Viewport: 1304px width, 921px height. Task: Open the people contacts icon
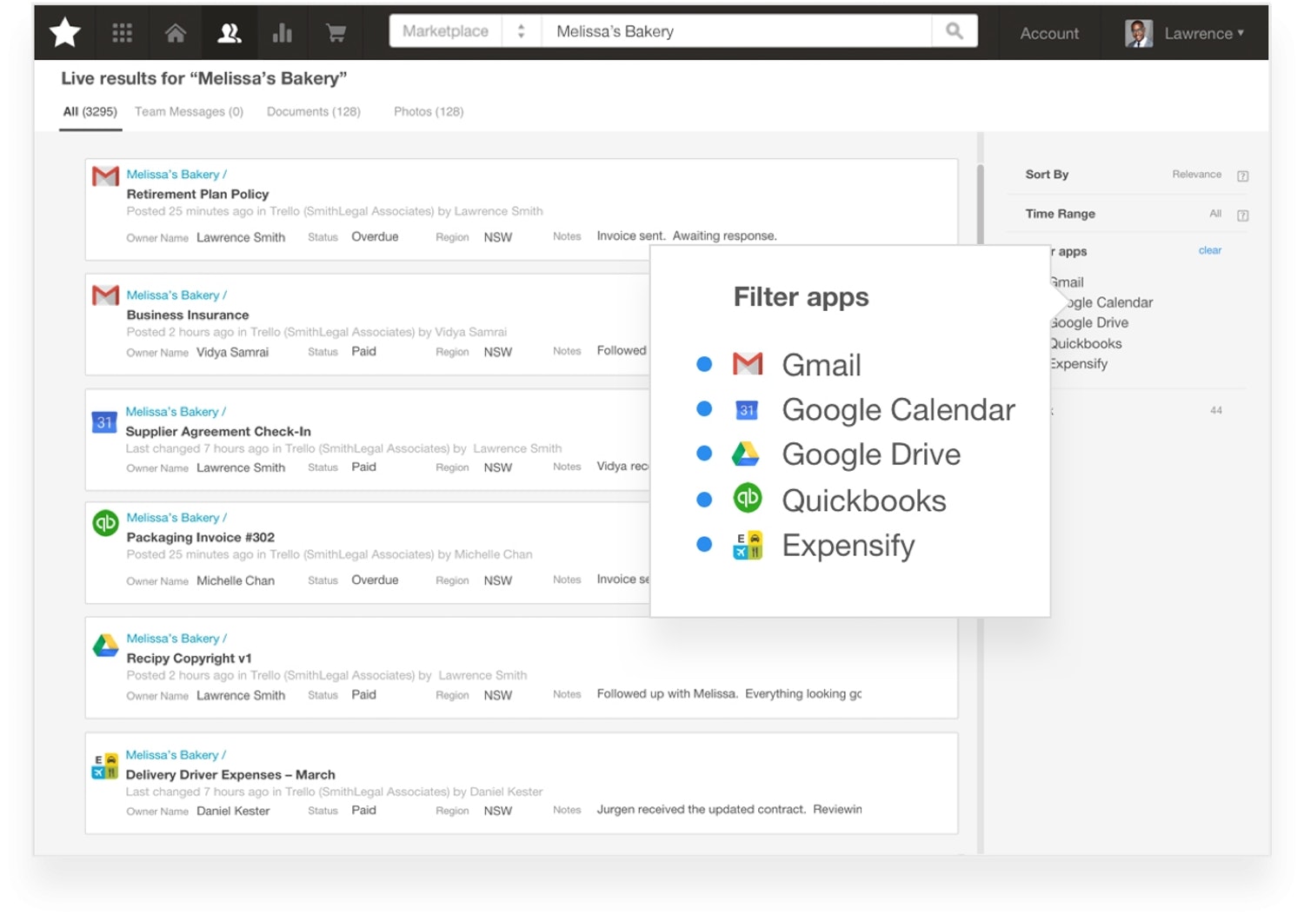coord(230,33)
